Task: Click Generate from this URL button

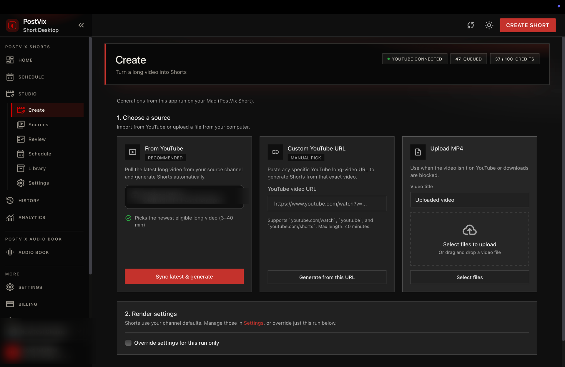Action: [327, 277]
